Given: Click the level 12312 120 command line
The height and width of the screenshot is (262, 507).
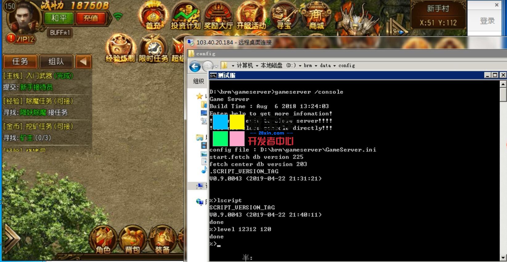Looking at the screenshot, I should tap(240, 229).
